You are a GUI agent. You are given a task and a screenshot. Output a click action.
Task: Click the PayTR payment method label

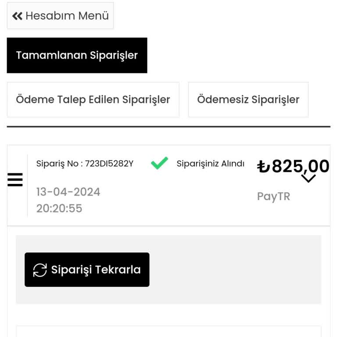pyautogui.click(x=273, y=197)
